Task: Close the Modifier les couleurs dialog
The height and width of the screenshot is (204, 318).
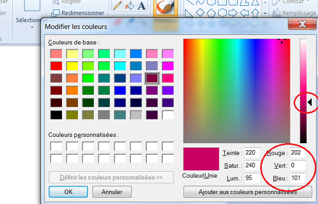Action: [x=302, y=24]
